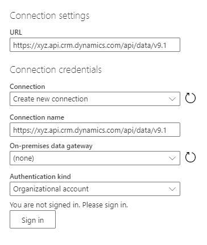Open the '(none)' gateway dropdown
Screen dimensions: 207x245
(x=95, y=158)
